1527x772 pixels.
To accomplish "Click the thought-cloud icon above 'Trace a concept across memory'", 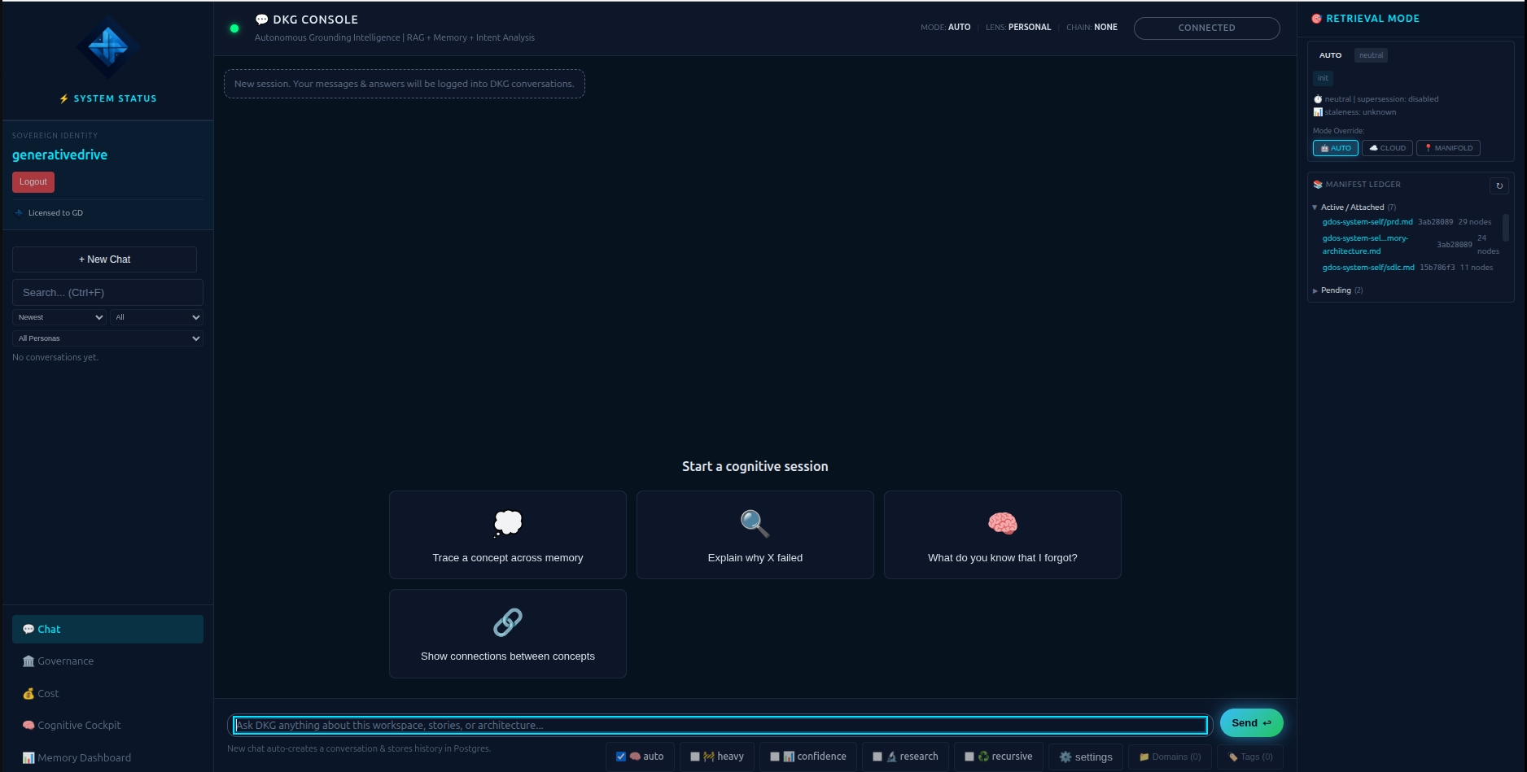I will tap(507, 522).
